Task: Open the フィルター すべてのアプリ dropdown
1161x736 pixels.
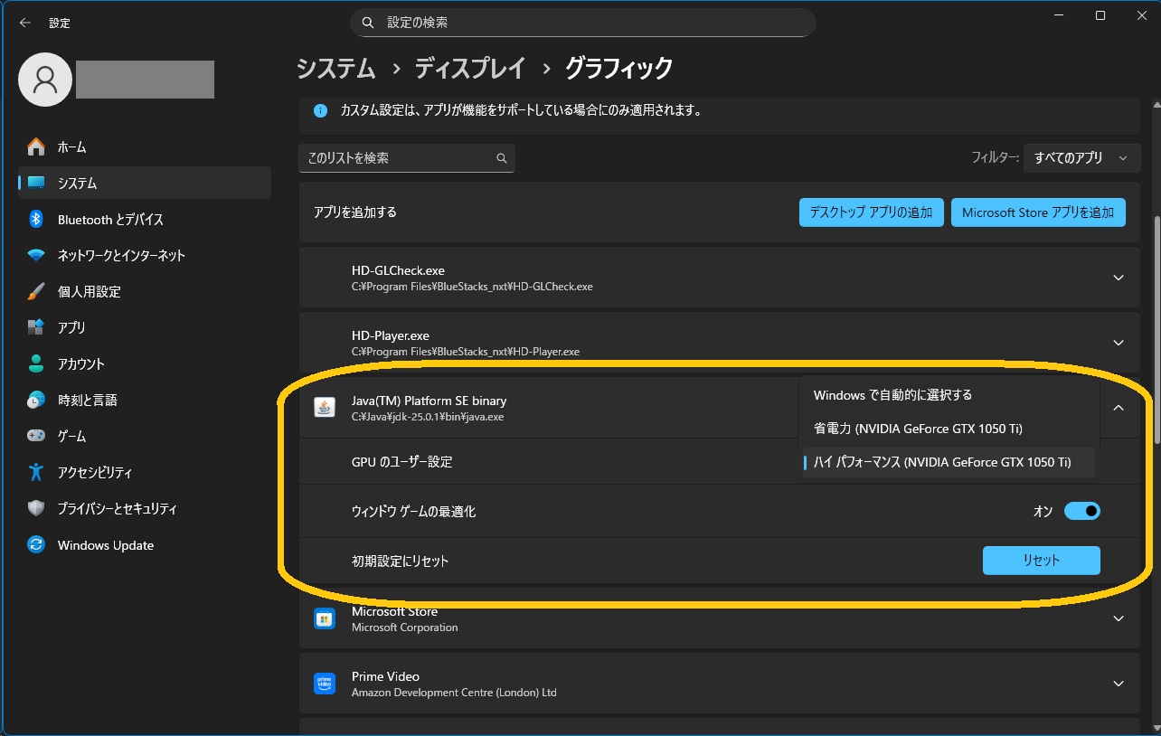Action: pyautogui.click(x=1081, y=158)
